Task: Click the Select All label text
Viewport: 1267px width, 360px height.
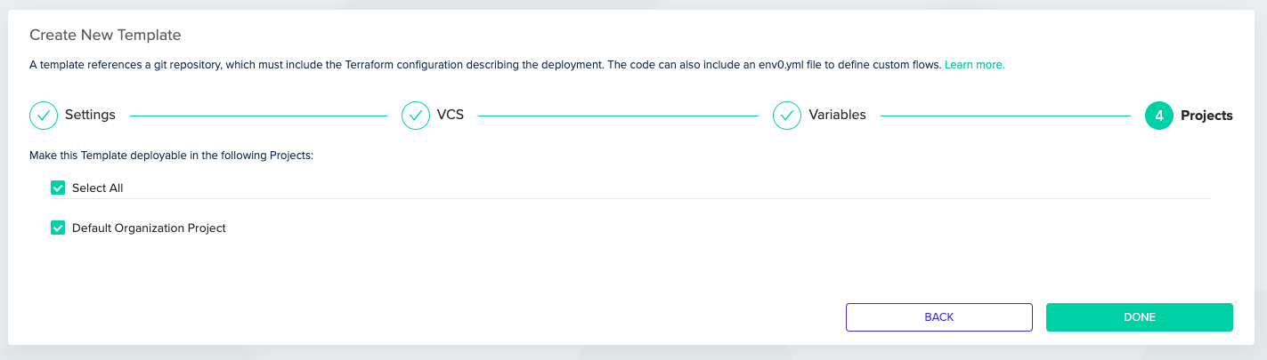Action: coord(97,188)
